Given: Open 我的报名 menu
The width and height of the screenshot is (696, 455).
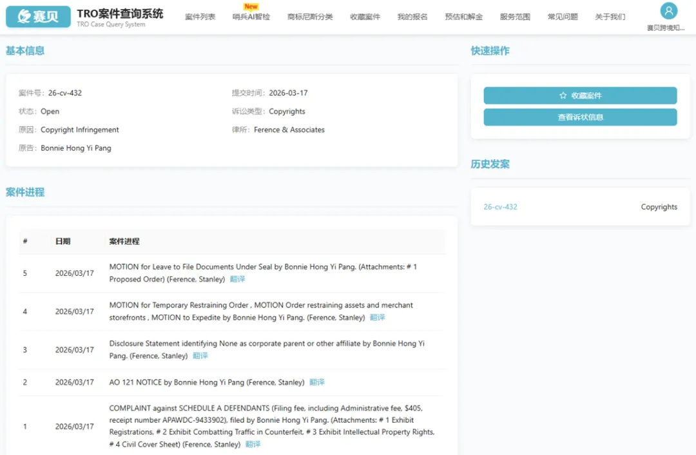Looking at the screenshot, I should 412,17.
